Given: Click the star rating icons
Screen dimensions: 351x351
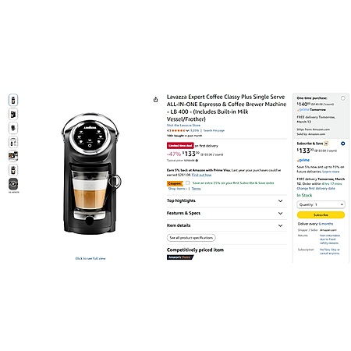Looking at the screenshot, I should [x=179, y=130].
